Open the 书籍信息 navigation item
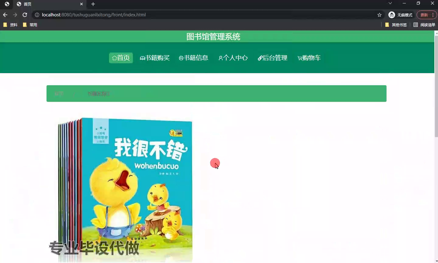Image resolution: width=438 pixels, height=263 pixels. [193, 58]
